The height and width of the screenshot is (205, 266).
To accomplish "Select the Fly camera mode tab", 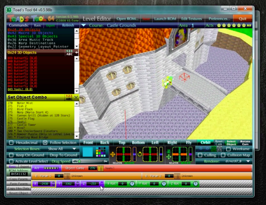I will (x=189, y=143).
